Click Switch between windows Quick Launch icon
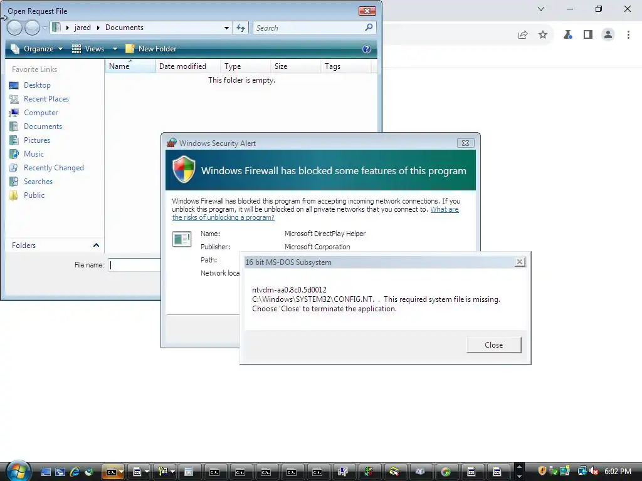 (x=60, y=472)
